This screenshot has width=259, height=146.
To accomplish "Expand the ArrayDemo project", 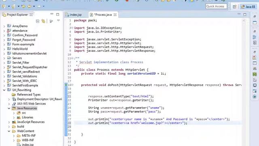I will point(4,26).
